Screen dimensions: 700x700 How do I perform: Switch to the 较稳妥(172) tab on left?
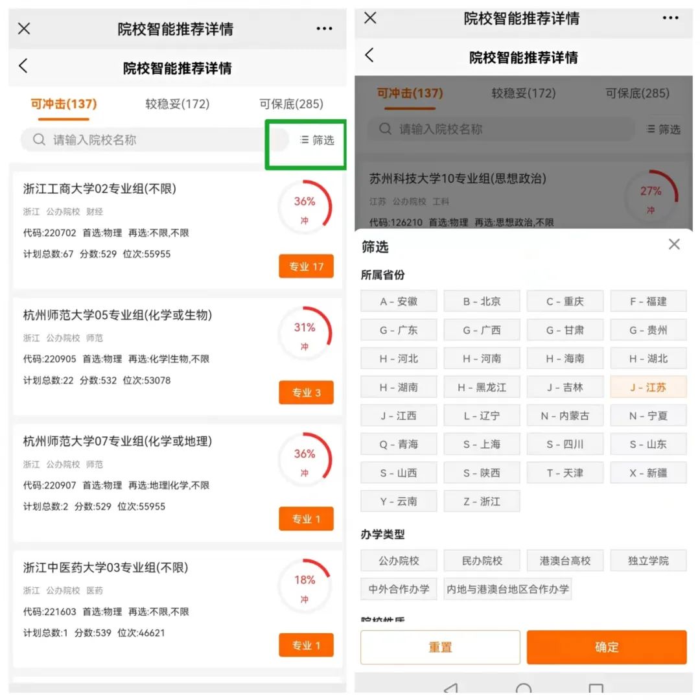[x=177, y=104]
